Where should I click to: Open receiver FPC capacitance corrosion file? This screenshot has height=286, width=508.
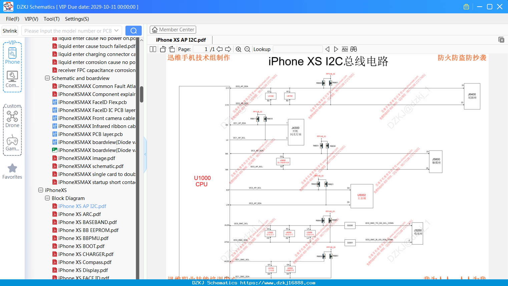click(97, 70)
